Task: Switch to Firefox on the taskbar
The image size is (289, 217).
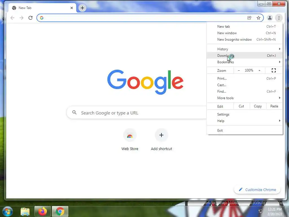Action: coord(43,211)
